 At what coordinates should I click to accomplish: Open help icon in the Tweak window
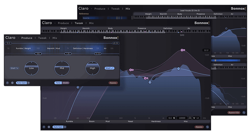(x=44, y=127)
